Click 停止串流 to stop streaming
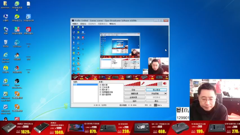 [x=156, y=90]
